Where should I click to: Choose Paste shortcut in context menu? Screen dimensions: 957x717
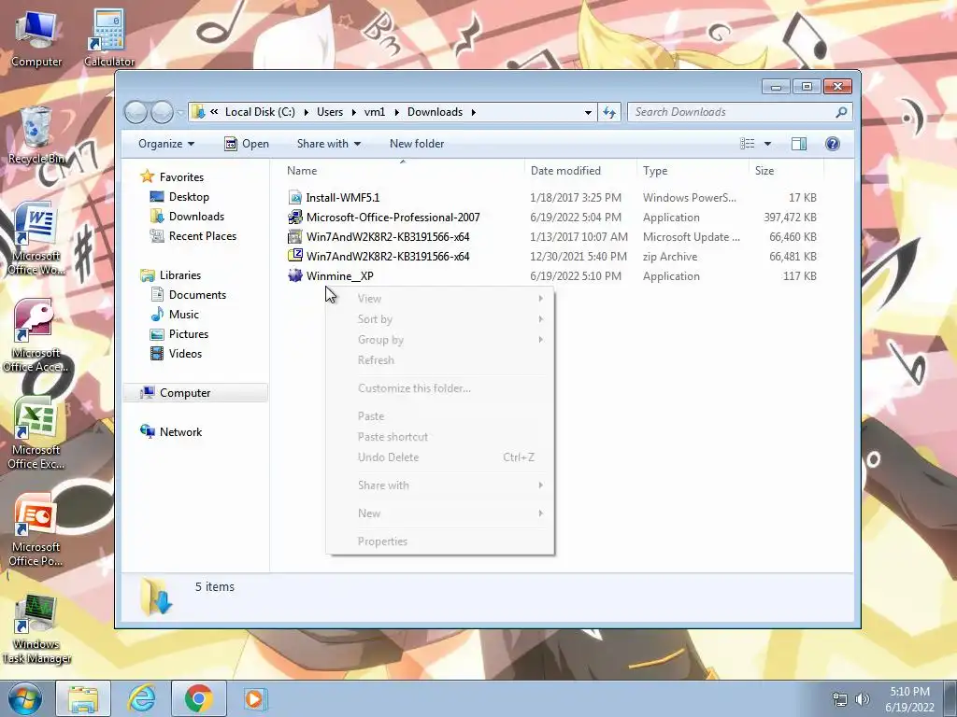439,437
